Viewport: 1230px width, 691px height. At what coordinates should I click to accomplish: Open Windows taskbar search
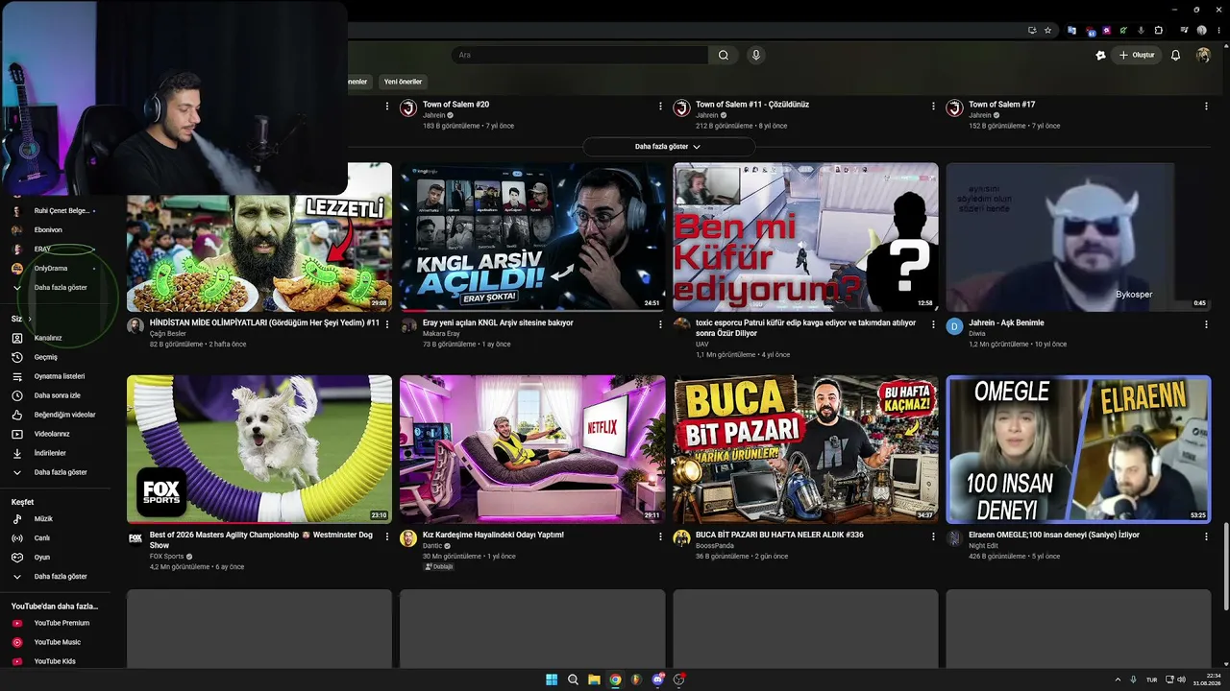pyautogui.click(x=573, y=679)
